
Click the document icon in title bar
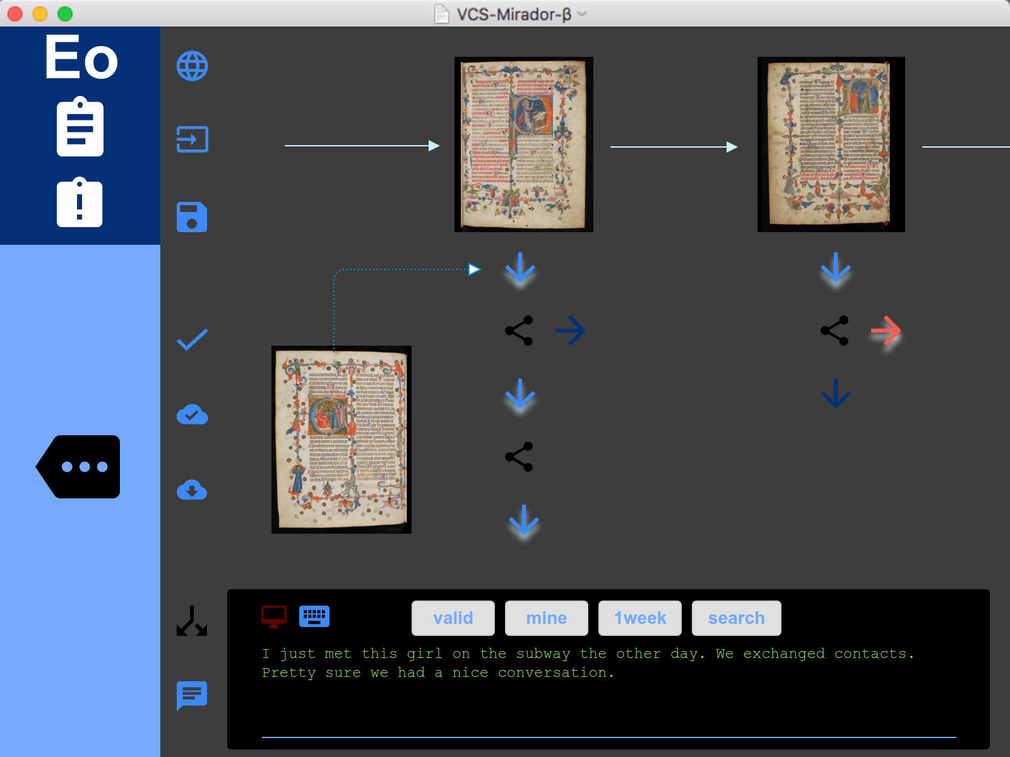pyautogui.click(x=442, y=14)
